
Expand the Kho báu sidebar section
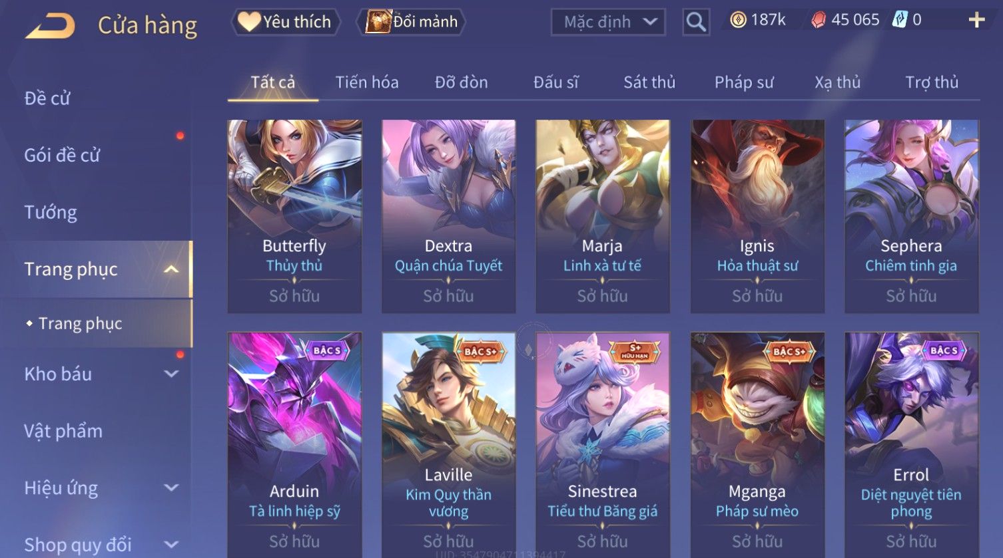click(x=171, y=374)
